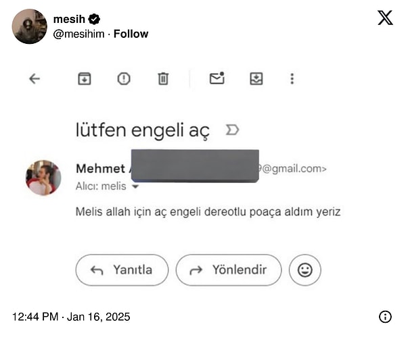Viewport: 406px width, 337px height.
Task: Expand recipient details arrow beside melis
Action: (135, 186)
